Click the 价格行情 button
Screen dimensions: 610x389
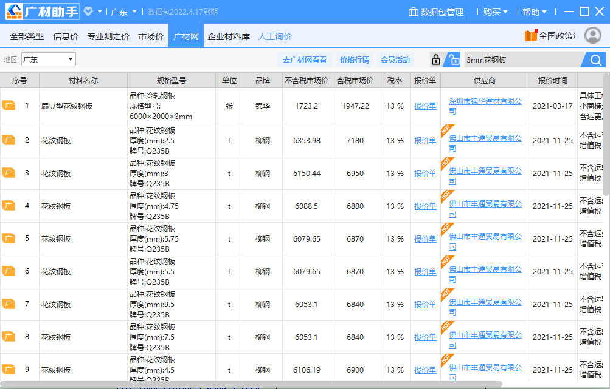355,60
